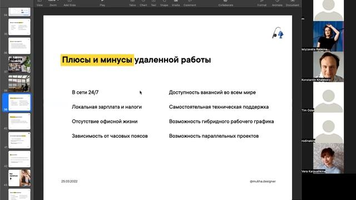Screen dimensions: 356x200
Task: Open the Media insert menu
Action: tap(176, 3)
